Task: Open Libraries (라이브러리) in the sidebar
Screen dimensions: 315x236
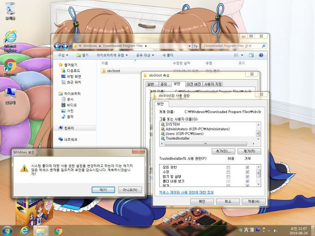Action: point(70,94)
